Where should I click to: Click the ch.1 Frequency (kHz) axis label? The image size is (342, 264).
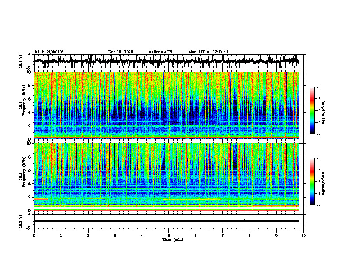[x=24, y=100]
